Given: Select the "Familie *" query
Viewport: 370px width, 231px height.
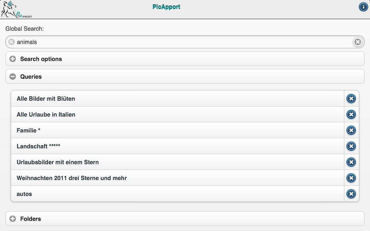Looking at the screenshot, I should pyautogui.click(x=173, y=131).
